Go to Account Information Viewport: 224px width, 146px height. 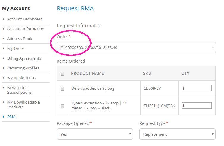point(26,29)
